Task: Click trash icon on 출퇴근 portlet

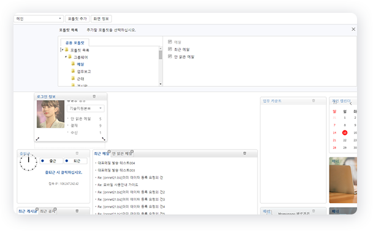Action: tap(77, 153)
